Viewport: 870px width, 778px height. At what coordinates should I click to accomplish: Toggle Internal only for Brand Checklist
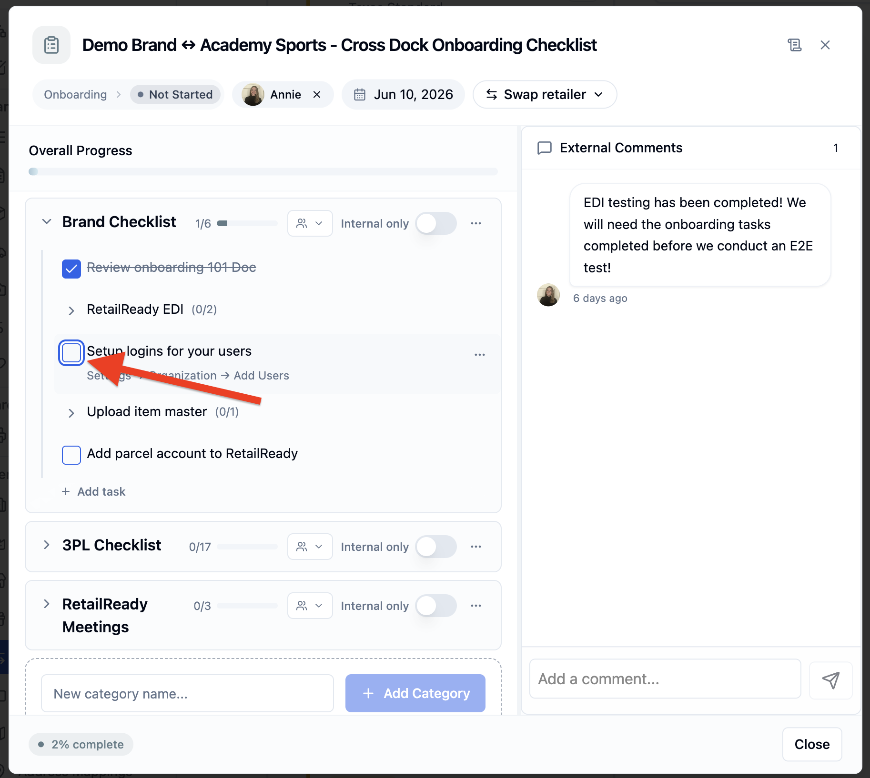tap(436, 223)
